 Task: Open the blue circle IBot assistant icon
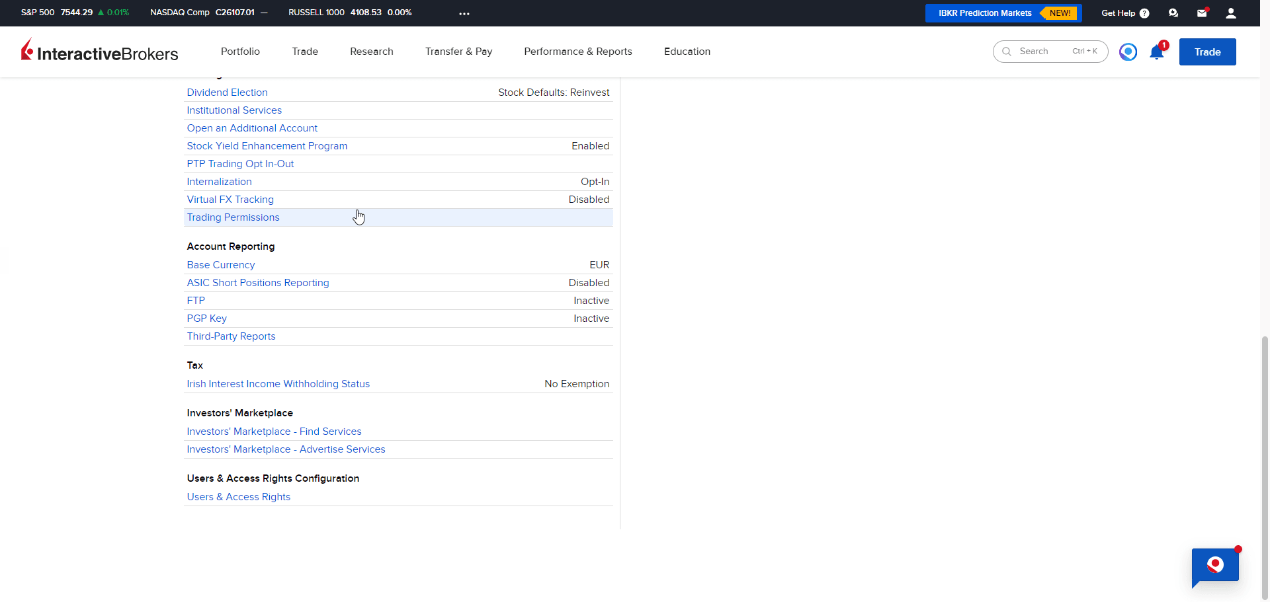point(1128,52)
